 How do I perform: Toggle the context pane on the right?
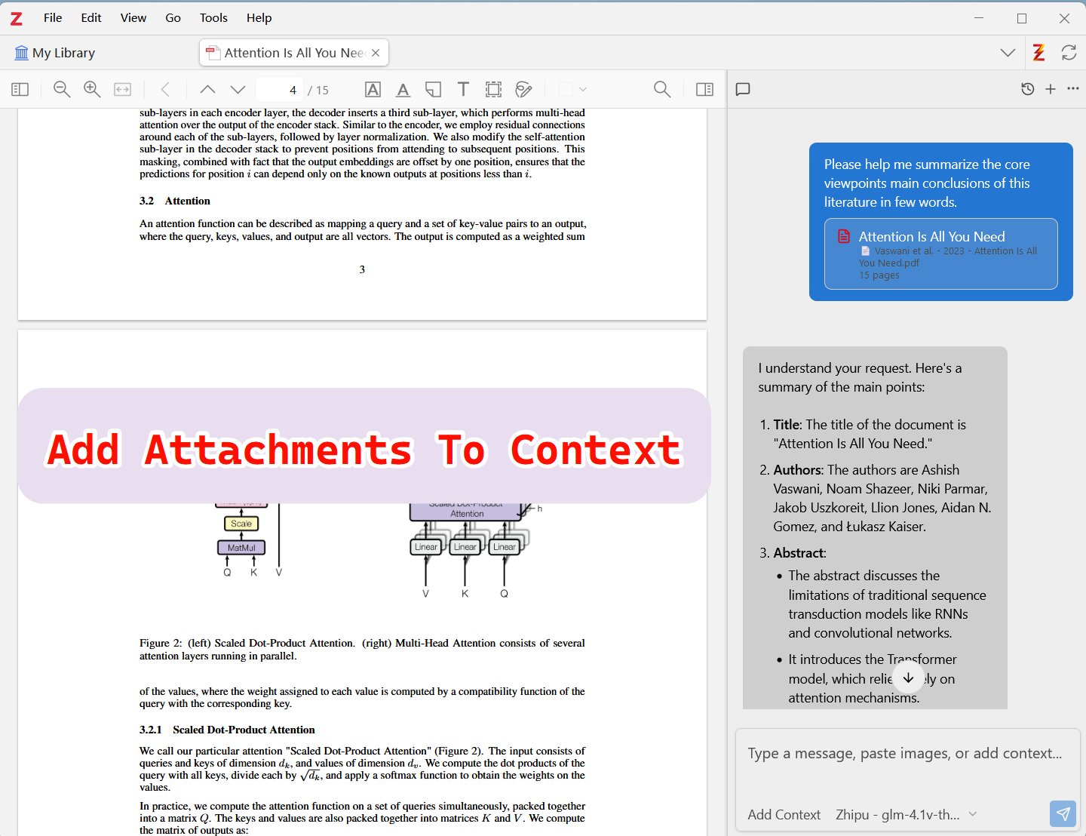pyautogui.click(x=704, y=89)
